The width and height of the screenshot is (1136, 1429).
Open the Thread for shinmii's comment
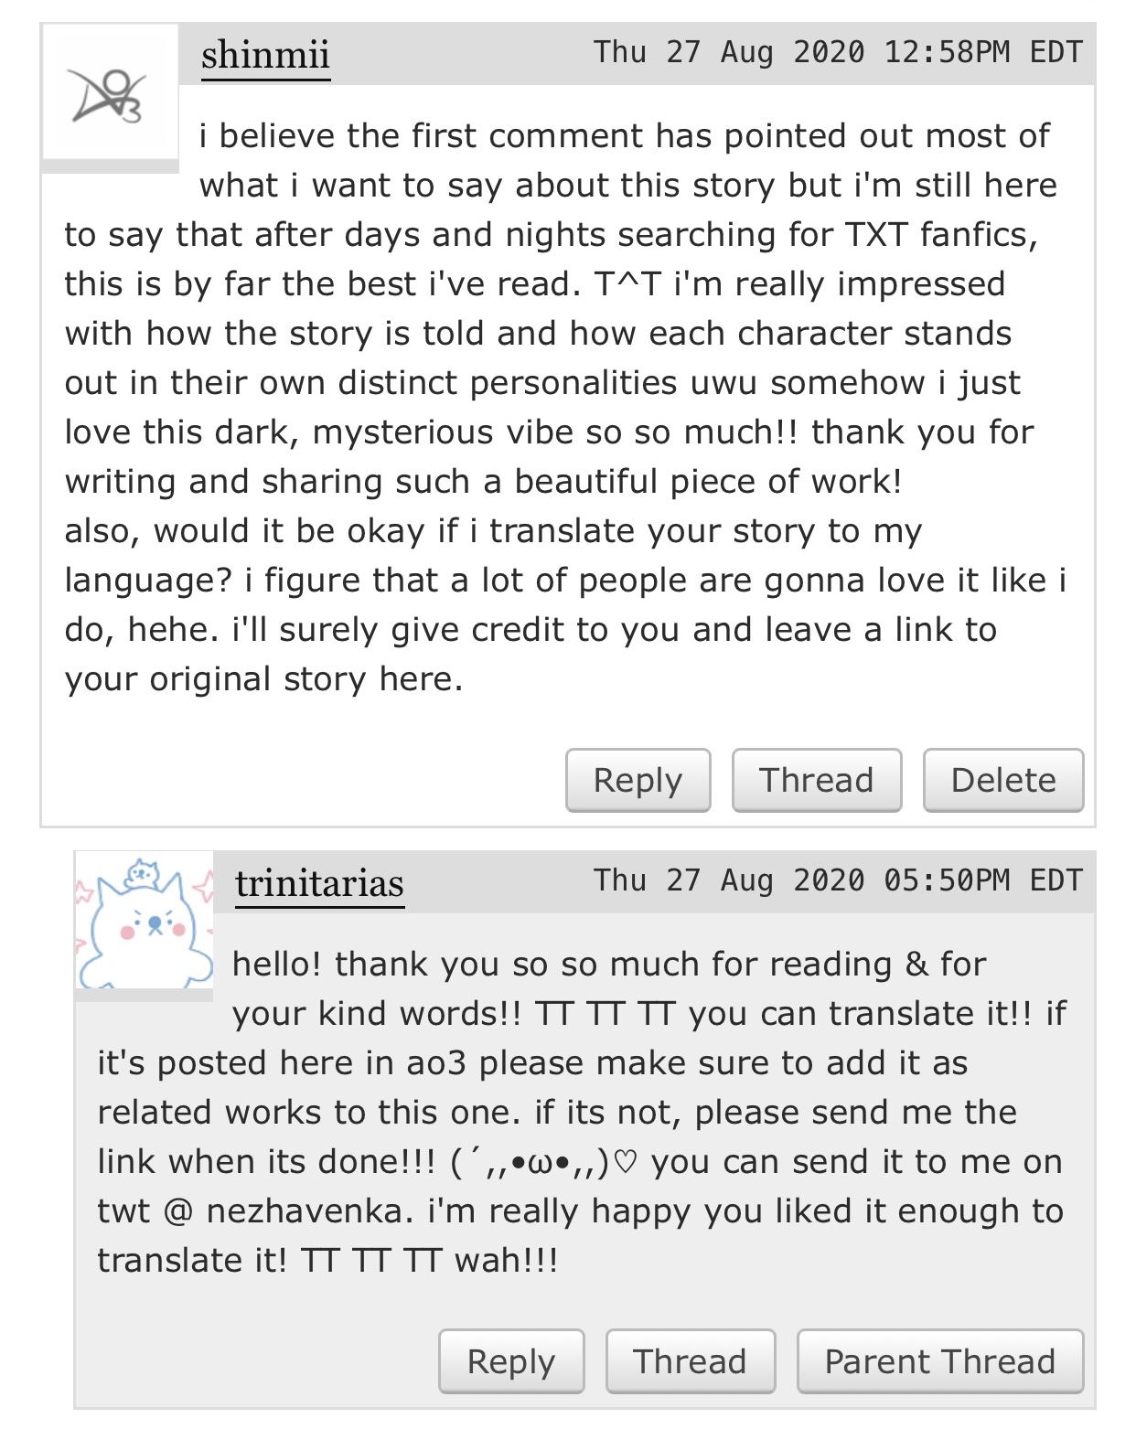pos(817,780)
